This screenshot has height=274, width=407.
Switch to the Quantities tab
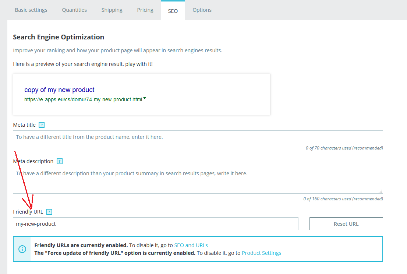pos(74,10)
